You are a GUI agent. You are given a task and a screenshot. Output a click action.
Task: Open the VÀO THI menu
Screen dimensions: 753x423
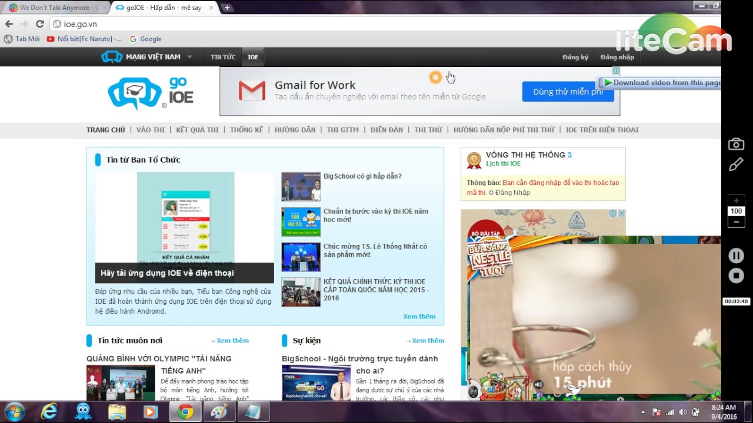point(151,130)
